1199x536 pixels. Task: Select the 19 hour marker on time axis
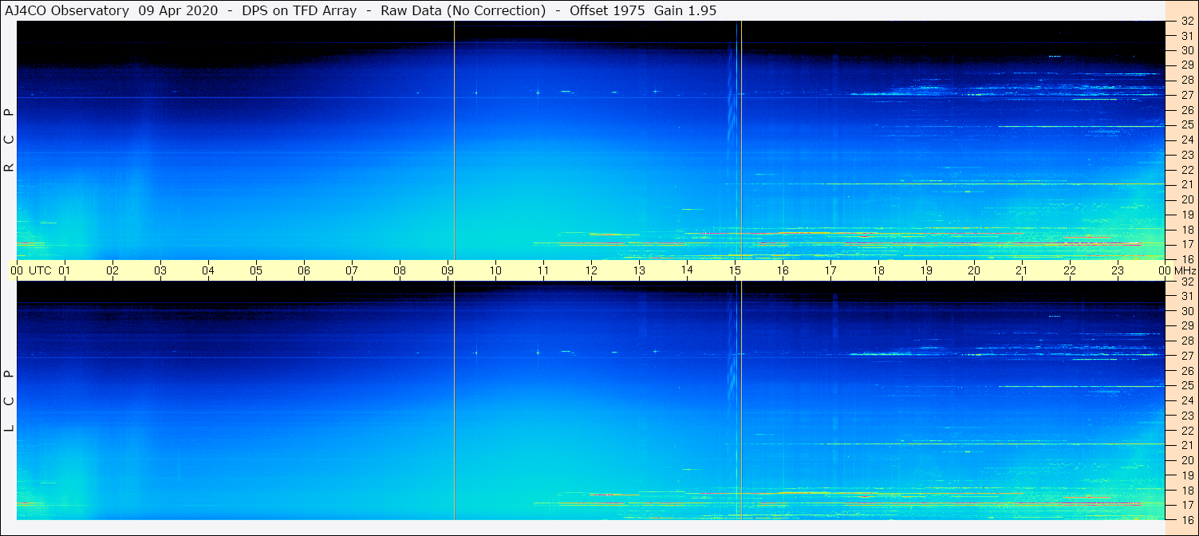point(926,270)
